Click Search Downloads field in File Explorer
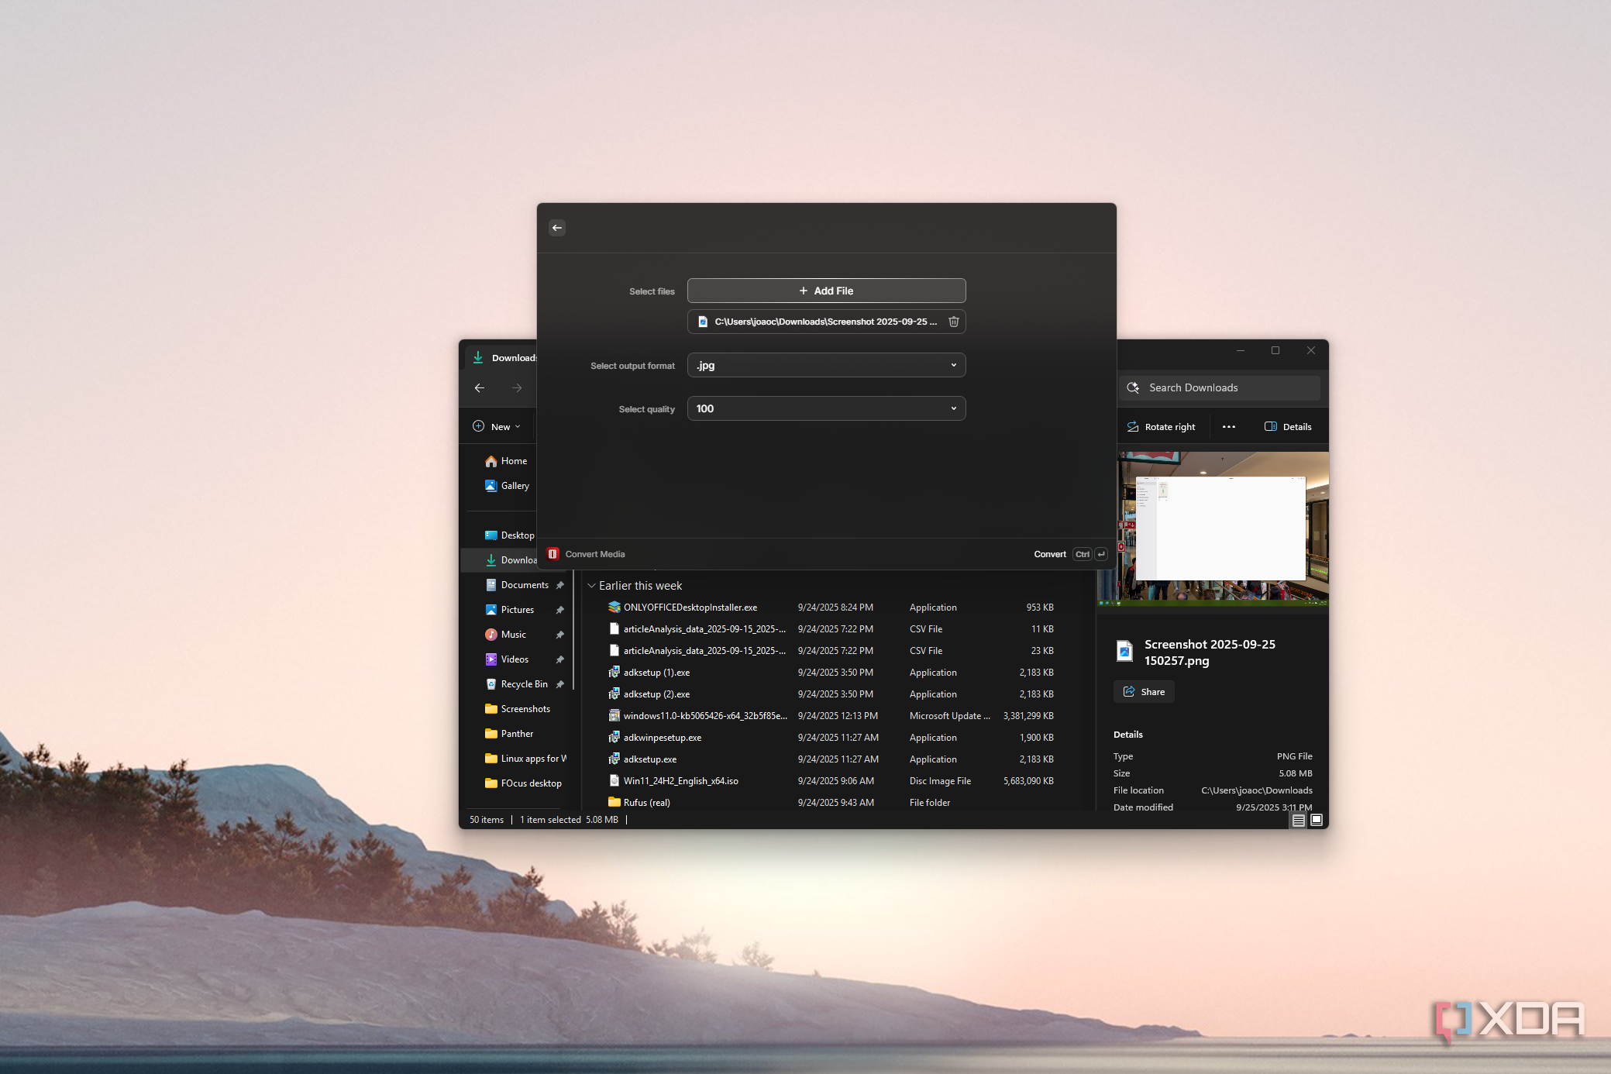Image resolution: width=1611 pixels, height=1074 pixels. pos(1220,387)
